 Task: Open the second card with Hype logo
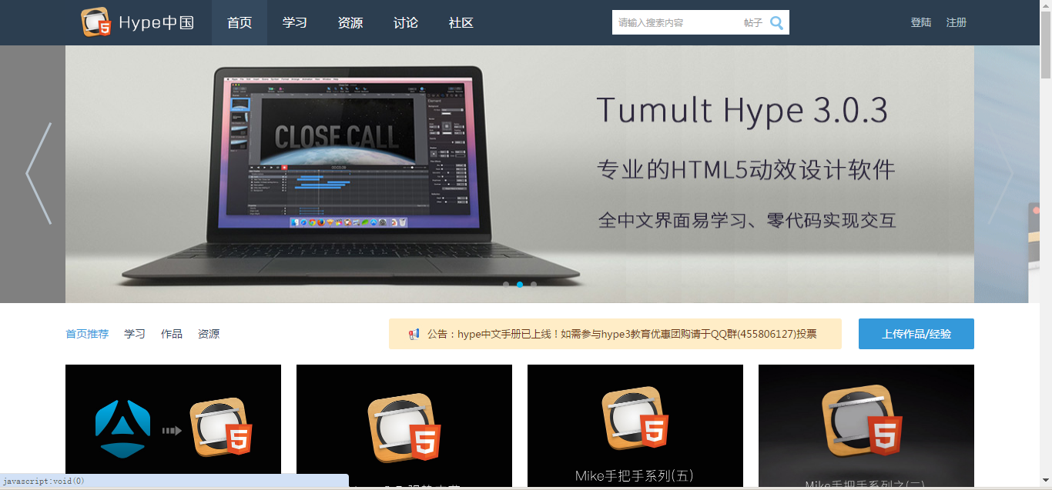point(404,425)
